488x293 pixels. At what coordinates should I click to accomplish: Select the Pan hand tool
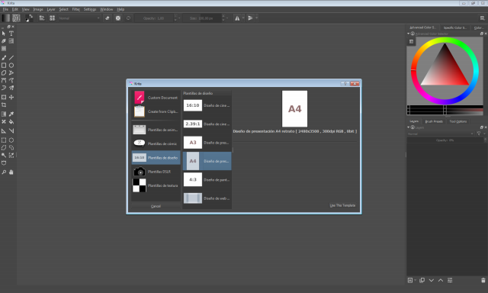coord(11,172)
